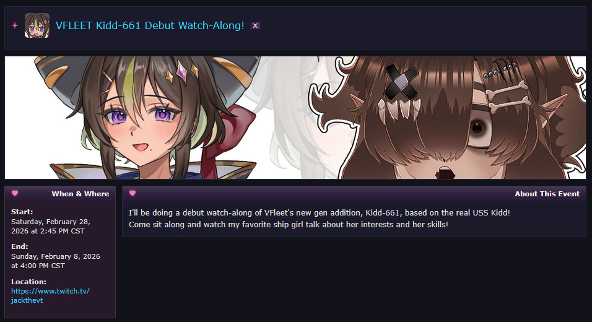Click the Location label in the sidebar
Viewport: 592px width, 322px height.
[x=28, y=282]
